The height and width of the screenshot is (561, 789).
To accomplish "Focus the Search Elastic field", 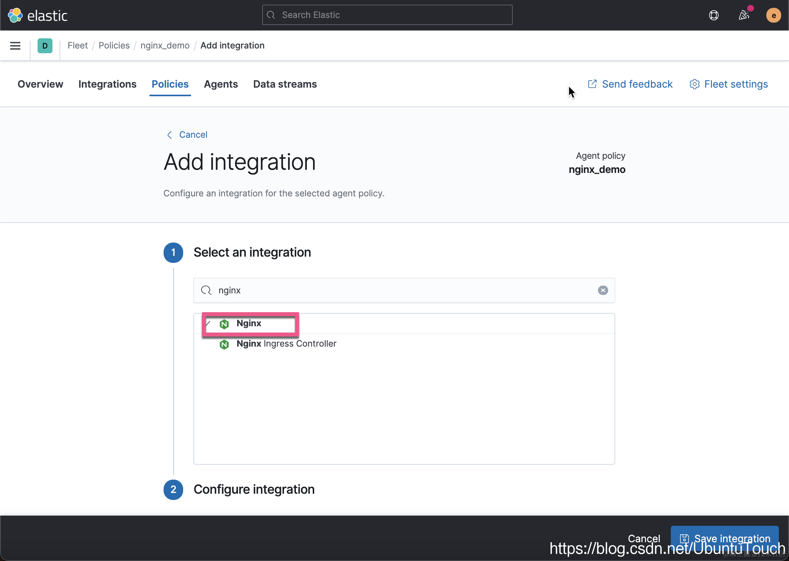I will tap(387, 15).
